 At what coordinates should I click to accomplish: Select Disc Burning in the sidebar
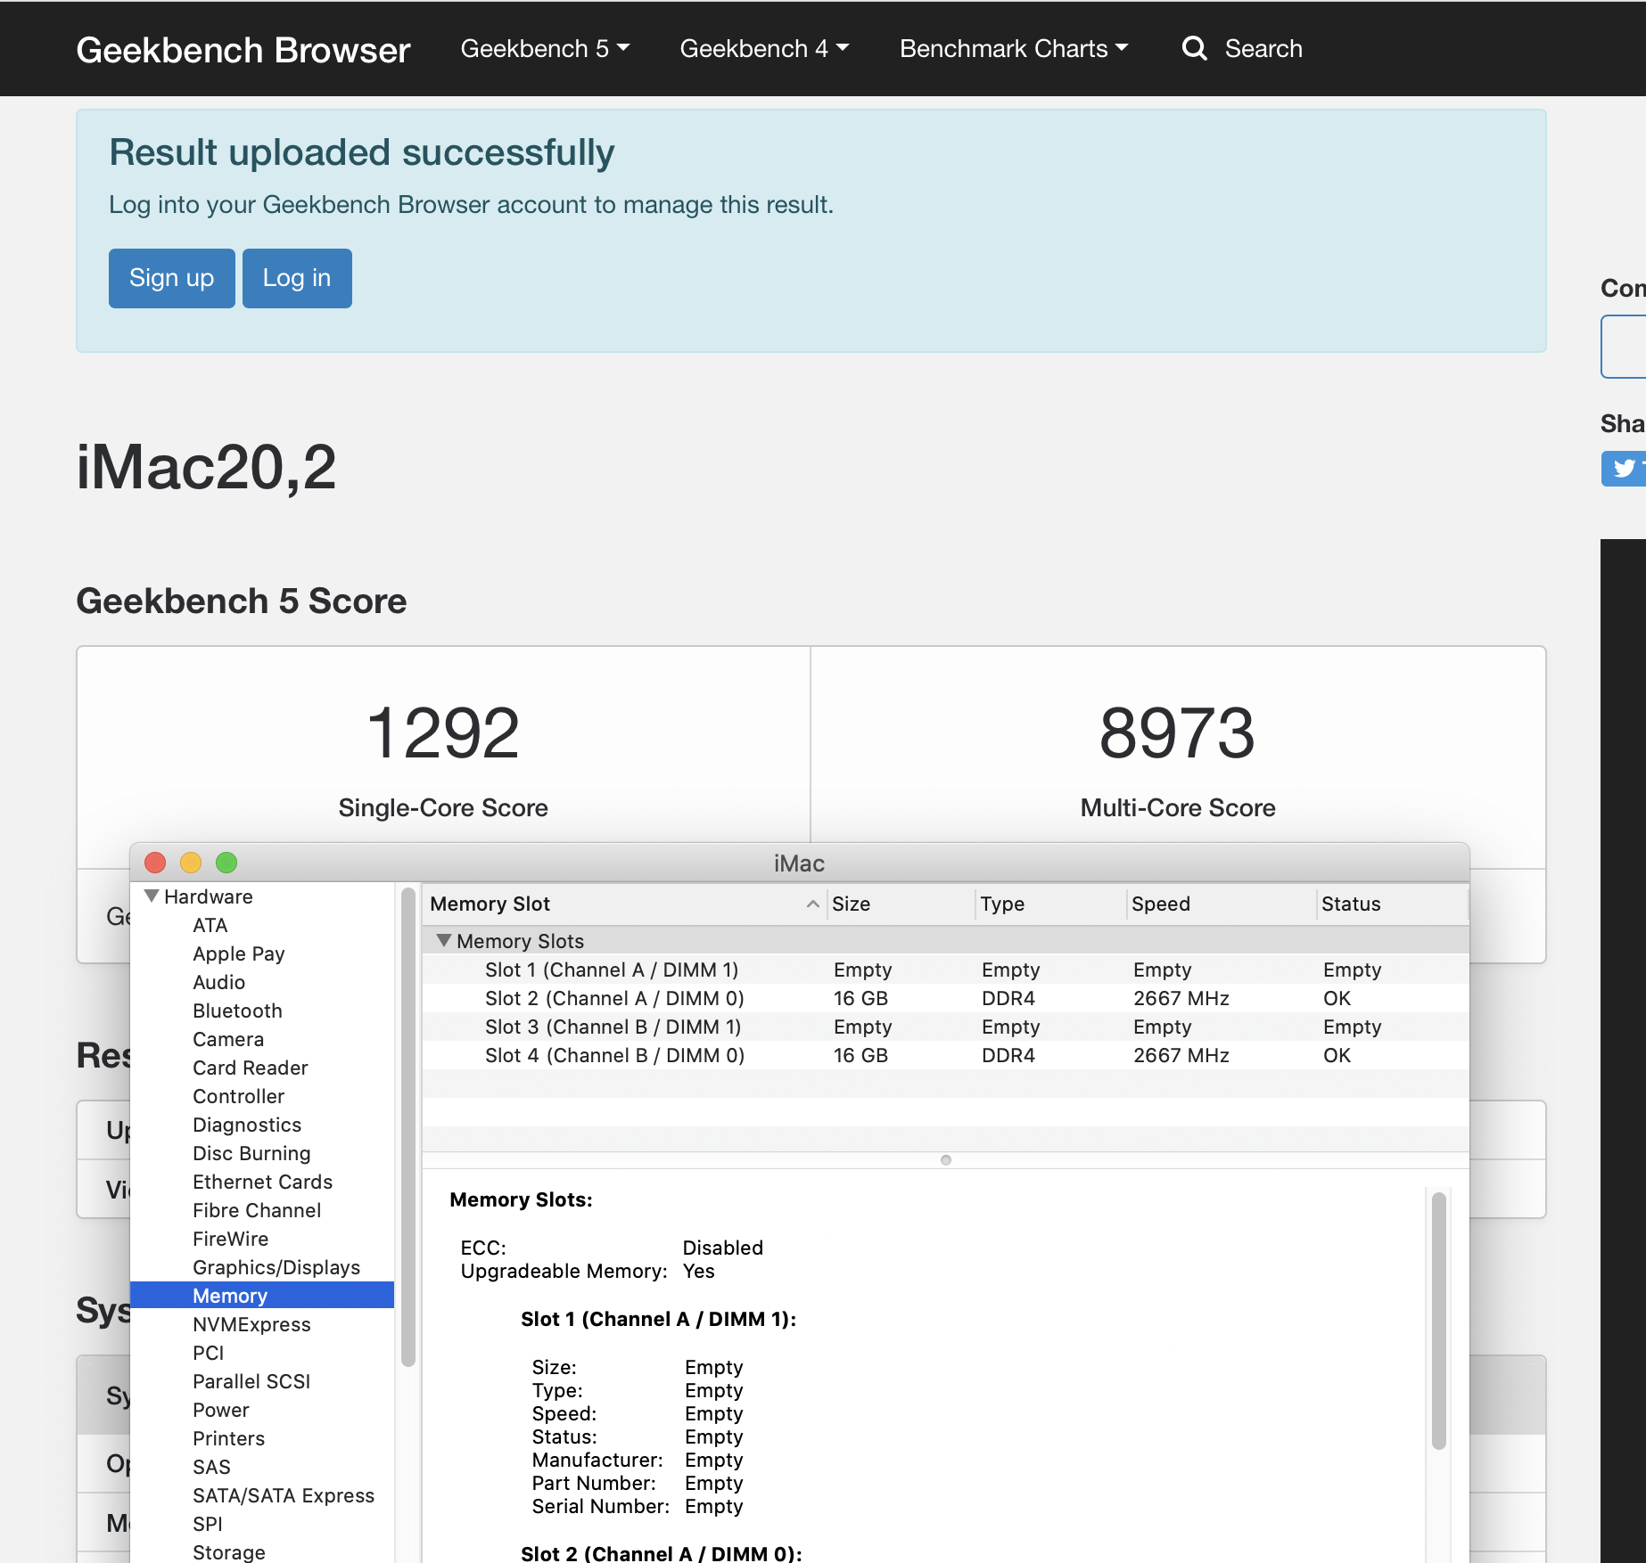click(x=252, y=1153)
